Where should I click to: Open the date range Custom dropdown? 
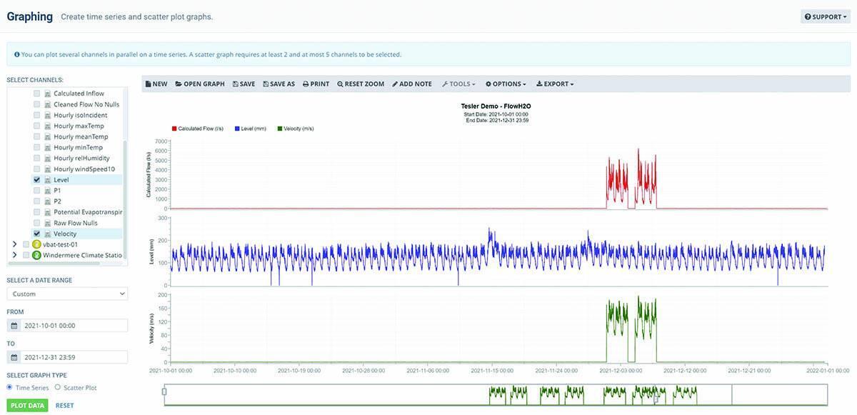click(67, 294)
